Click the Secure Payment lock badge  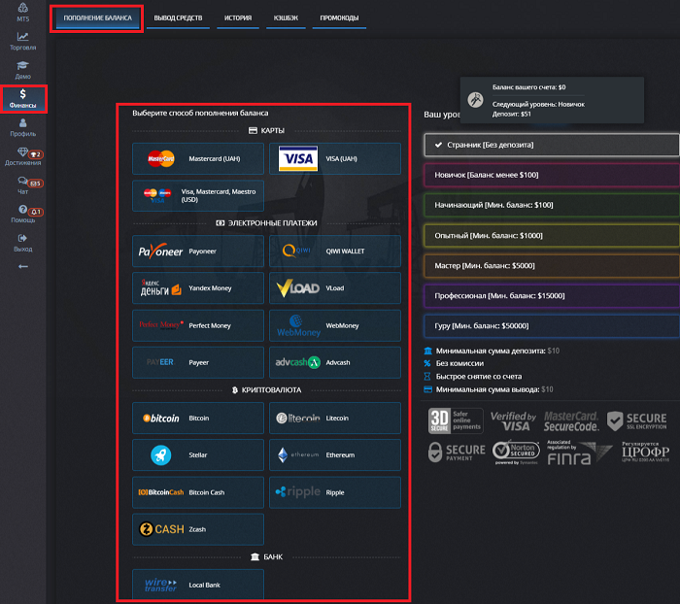tap(457, 452)
